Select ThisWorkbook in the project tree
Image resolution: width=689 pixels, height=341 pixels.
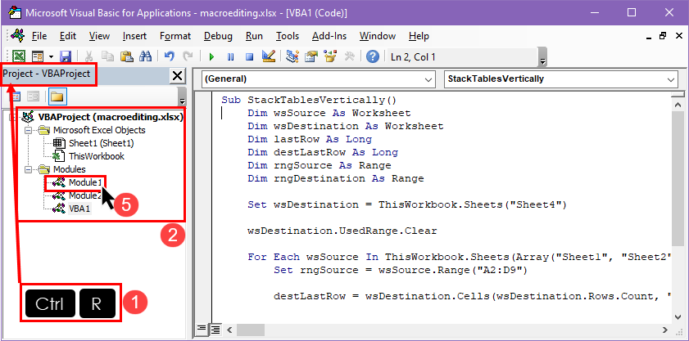pyautogui.click(x=96, y=156)
